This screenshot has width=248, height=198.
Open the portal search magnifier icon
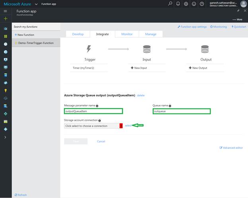pos(170,4)
